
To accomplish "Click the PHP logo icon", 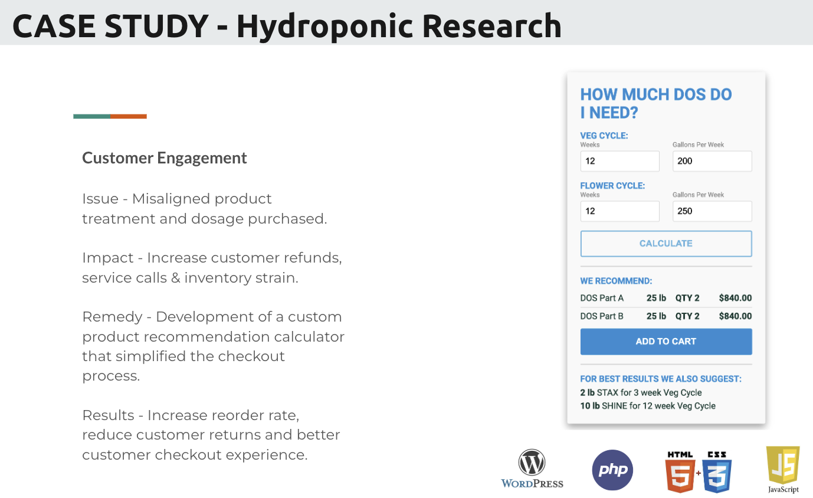I will 612,470.
